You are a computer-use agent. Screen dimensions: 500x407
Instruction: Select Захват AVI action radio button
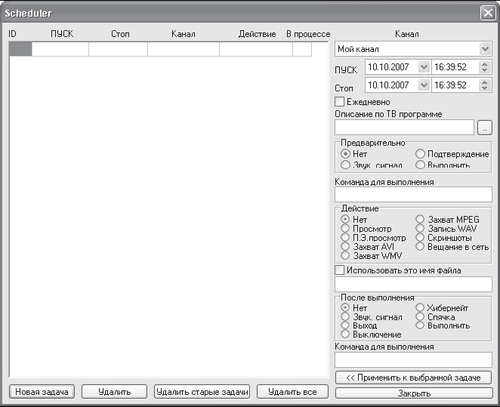[x=345, y=246]
